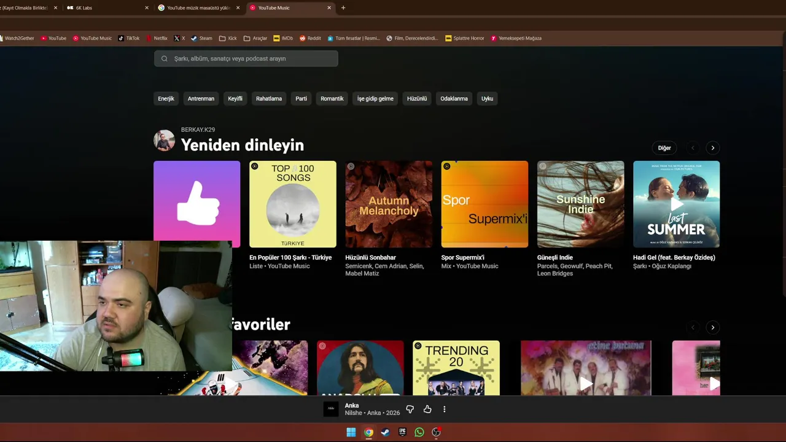Image resolution: width=786 pixels, height=442 pixels.
Task: Open the Güneşli Indie title link
Action: click(554, 258)
